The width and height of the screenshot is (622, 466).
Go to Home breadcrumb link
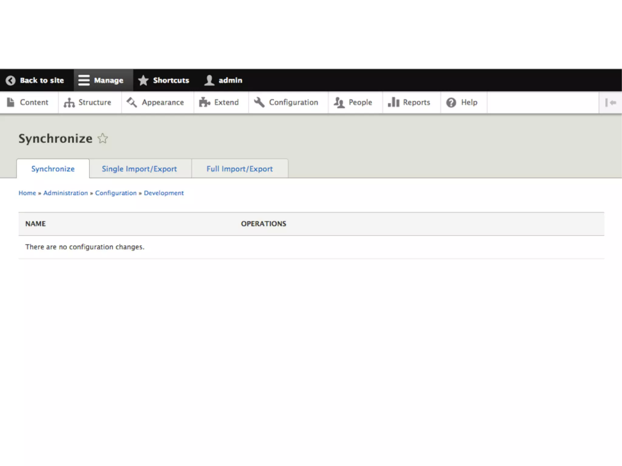coord(27,193)
